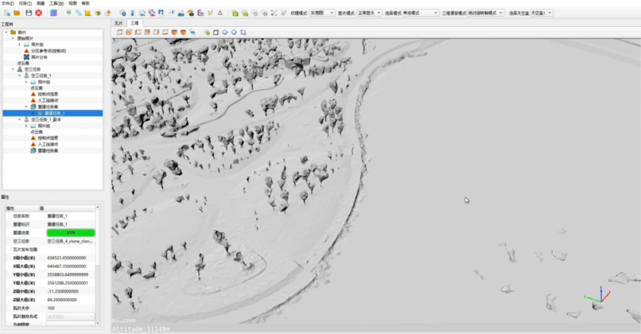Select 分区参考点(控制点) in project tree
The width and height of the screenshot is (641, 334).
(x=48, y=51)
